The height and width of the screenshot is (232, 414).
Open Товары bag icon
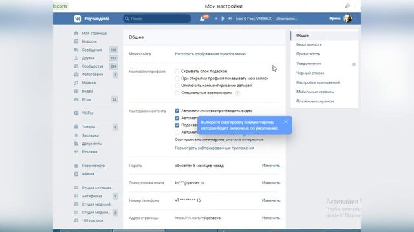pos(76,127)
